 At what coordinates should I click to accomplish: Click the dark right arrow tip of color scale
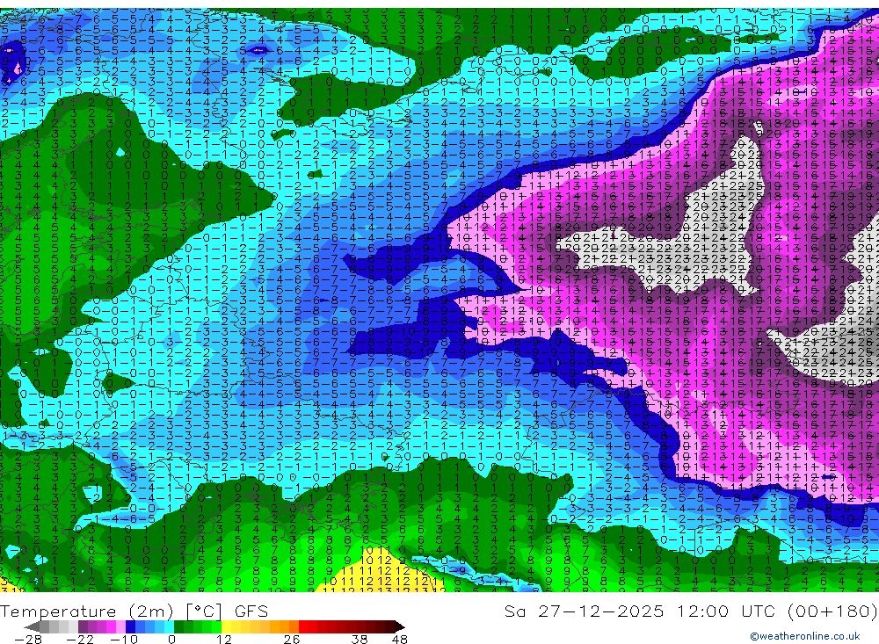(x=400, y=627)
